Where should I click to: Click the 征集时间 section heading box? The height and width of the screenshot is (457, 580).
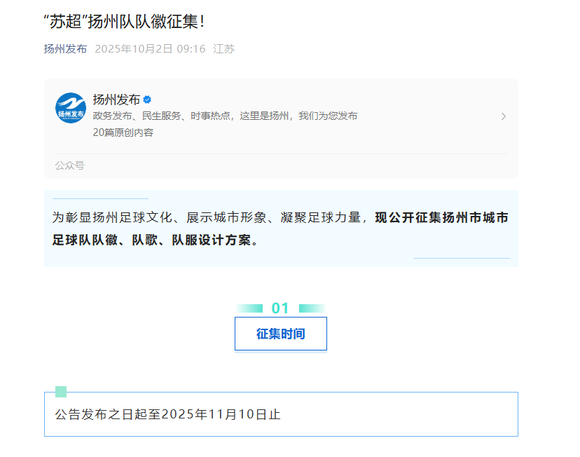[x=280, y=334]
